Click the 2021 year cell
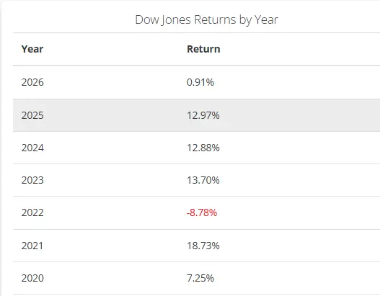 32,246
